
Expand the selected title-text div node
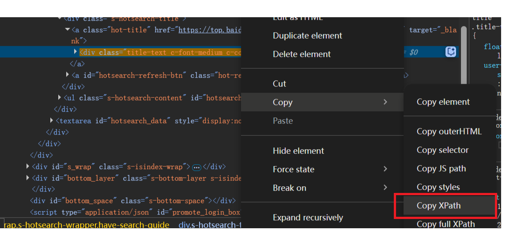tap(75, 52)
